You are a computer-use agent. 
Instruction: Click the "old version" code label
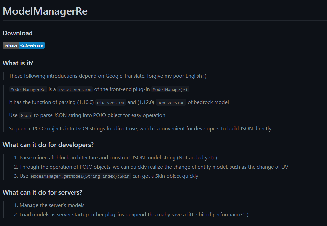[x=111, y=102]
